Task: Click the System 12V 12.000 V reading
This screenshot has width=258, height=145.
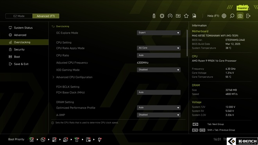Action: pyautogui.click(x=230, y=107)
